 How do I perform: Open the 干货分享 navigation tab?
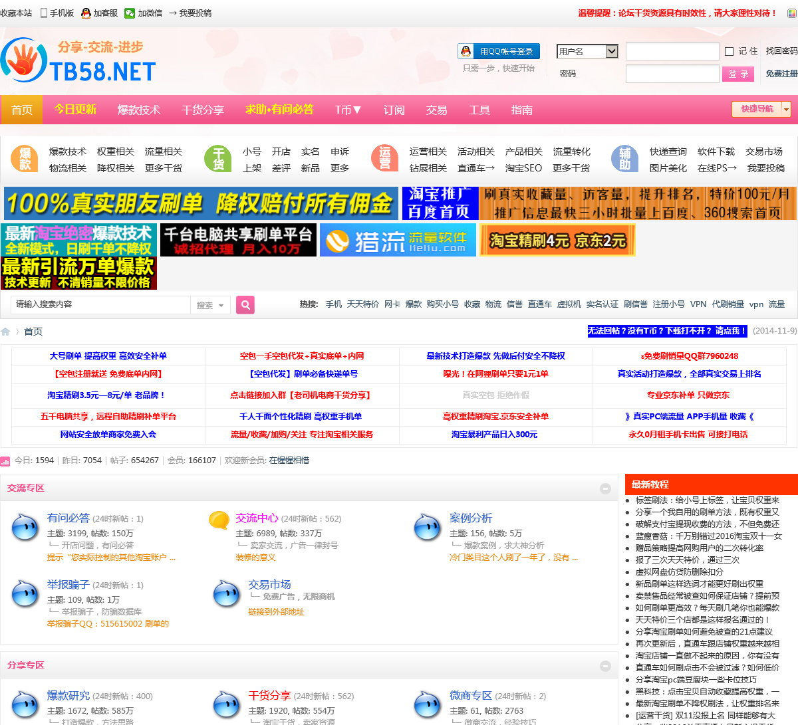[203, 110]
